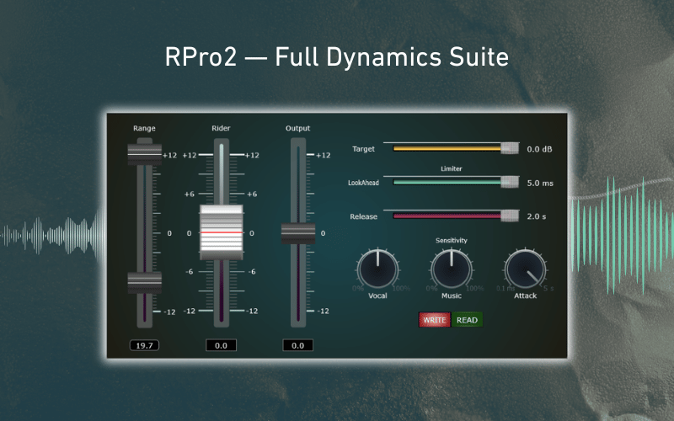
Task: Click the Rider label
Action: click(221, 128)
